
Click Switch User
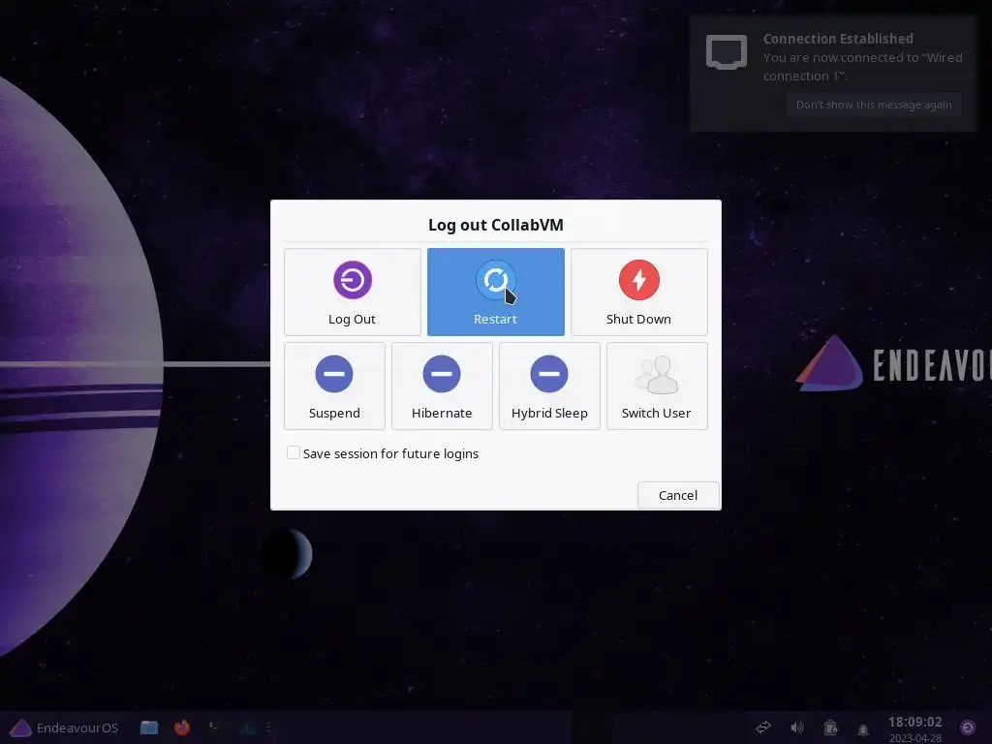(657, 386)
